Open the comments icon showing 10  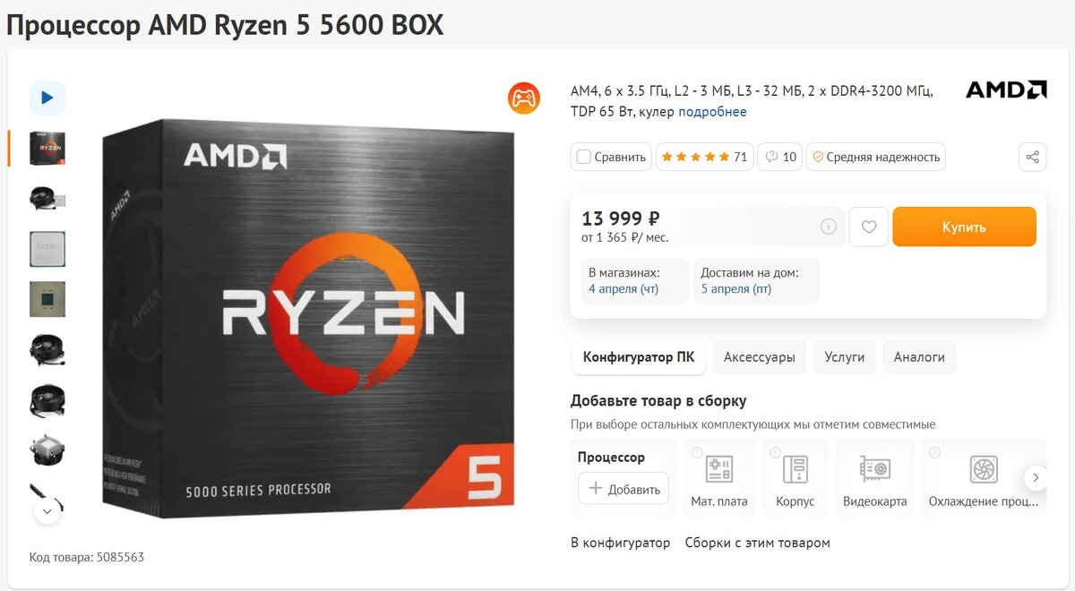coord(780,157)
